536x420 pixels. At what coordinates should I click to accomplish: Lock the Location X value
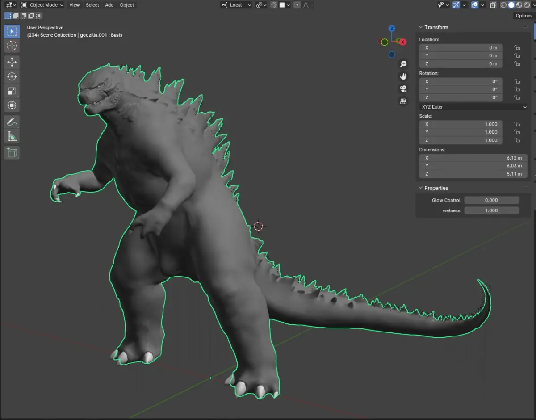(x=517, y=48)
